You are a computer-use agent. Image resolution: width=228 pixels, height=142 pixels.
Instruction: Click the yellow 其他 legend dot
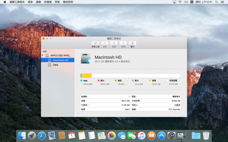[150, 80]
